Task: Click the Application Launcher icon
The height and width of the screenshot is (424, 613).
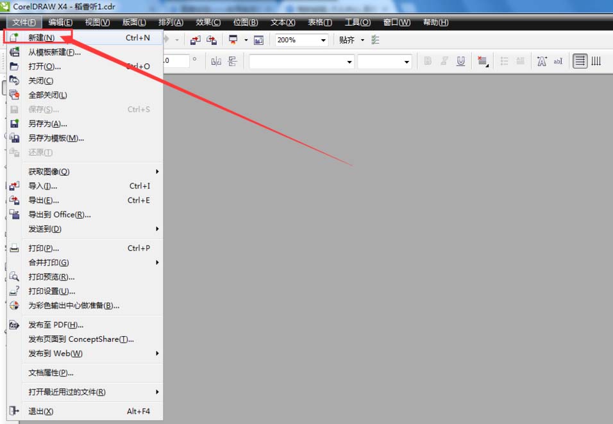Action: click(233, 40)
